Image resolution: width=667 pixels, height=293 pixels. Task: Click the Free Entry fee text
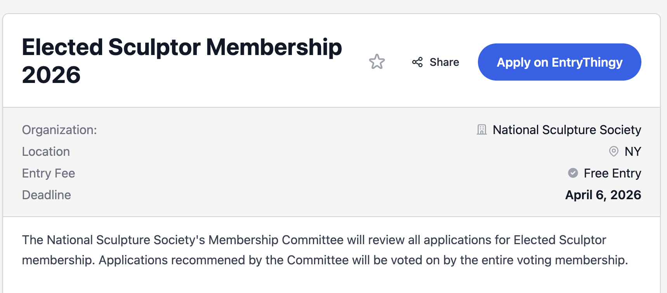tap(612, 173)
